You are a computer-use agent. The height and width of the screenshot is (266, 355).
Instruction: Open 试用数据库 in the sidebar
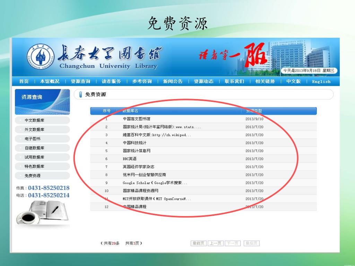[42, 157]
